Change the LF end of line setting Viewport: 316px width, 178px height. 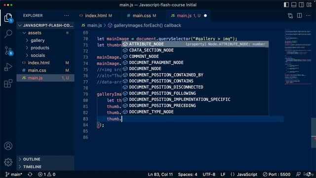coord(223,175)
